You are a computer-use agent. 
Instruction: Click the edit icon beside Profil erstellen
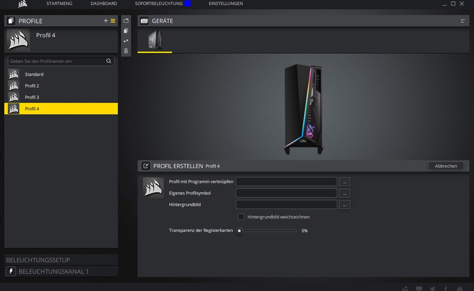point(146,166)
